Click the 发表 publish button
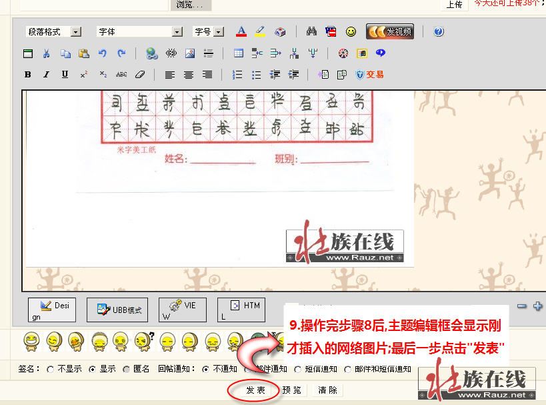The image size is (546, 405). click(x=256, y=390)
